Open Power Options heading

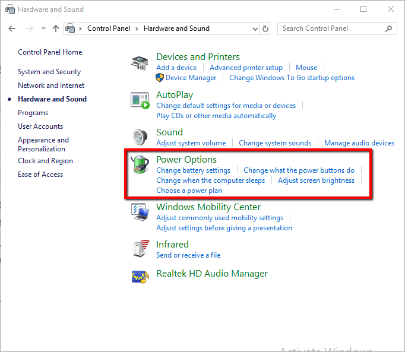[186, 160]
